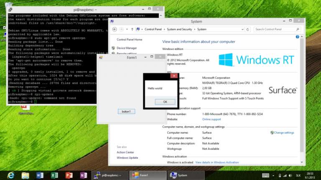Image resolution: width=321 pixels, height=180 pixels.
Task: Click Change settings link
Action: point(284,132)
